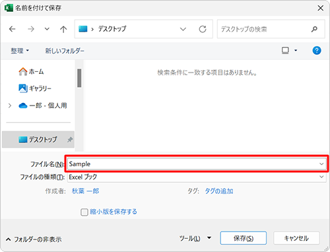This screenshot has width=330, height=252.
Task: Click the OneDrive cloud icon
Action: [x=23, y=106]
